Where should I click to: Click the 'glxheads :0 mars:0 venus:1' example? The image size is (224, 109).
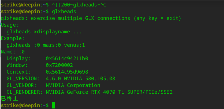(x=46, y=45)
